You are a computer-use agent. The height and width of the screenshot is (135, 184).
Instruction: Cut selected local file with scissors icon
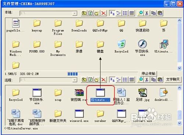147,13
